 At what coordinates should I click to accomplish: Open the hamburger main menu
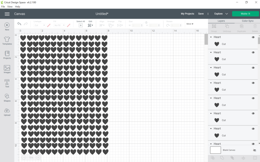coord(7,14)
